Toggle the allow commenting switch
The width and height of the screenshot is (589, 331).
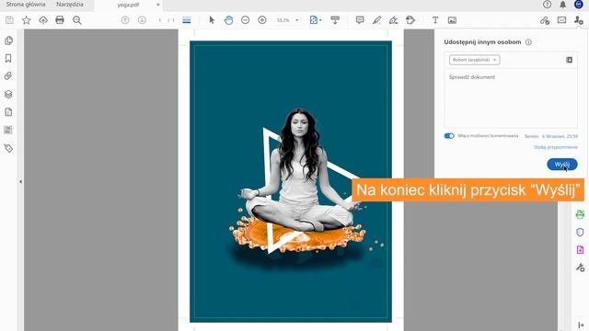(x=449, y=136)
